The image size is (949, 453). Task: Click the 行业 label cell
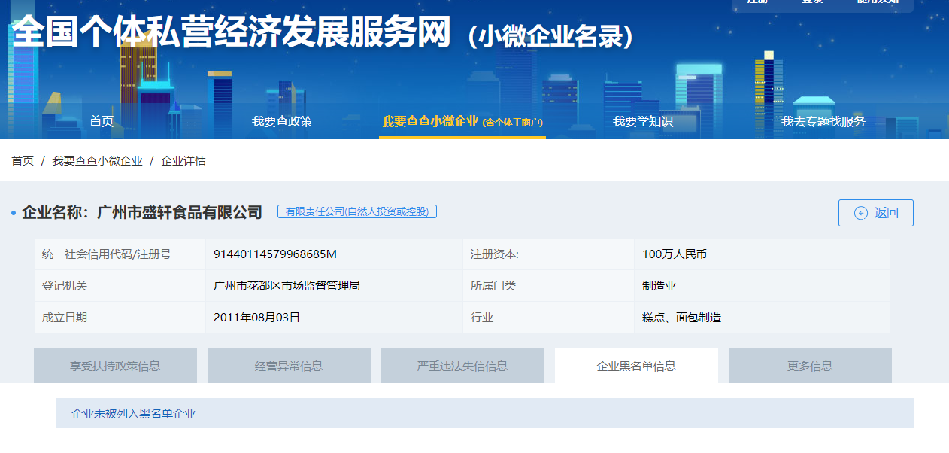(x=548, y=318)
